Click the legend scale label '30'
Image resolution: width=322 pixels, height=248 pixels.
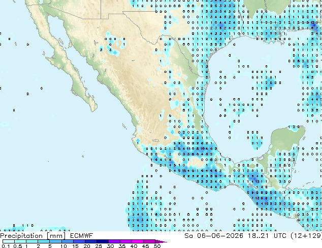tap(110, 246)
